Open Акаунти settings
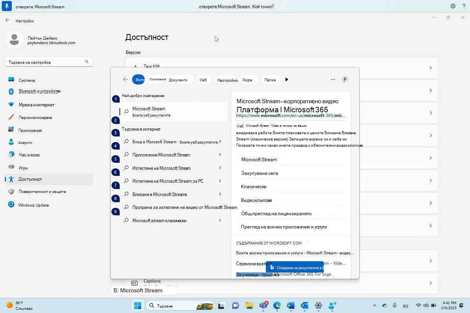 49,142
